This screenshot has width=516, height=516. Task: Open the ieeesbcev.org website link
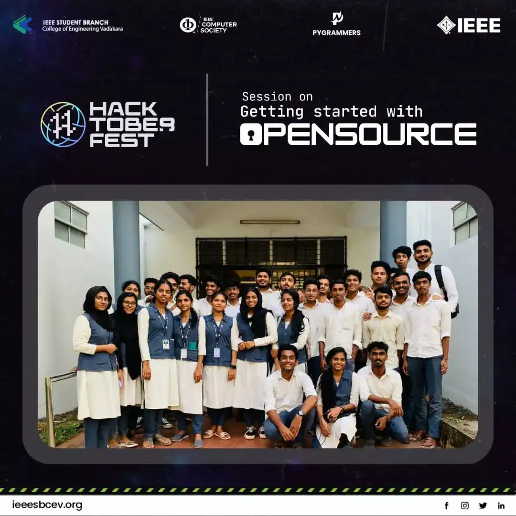point(47,505)
